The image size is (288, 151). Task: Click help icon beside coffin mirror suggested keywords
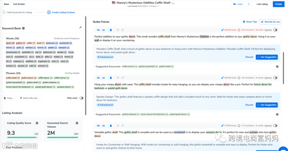pyautogui.click(x=277, y=66)
